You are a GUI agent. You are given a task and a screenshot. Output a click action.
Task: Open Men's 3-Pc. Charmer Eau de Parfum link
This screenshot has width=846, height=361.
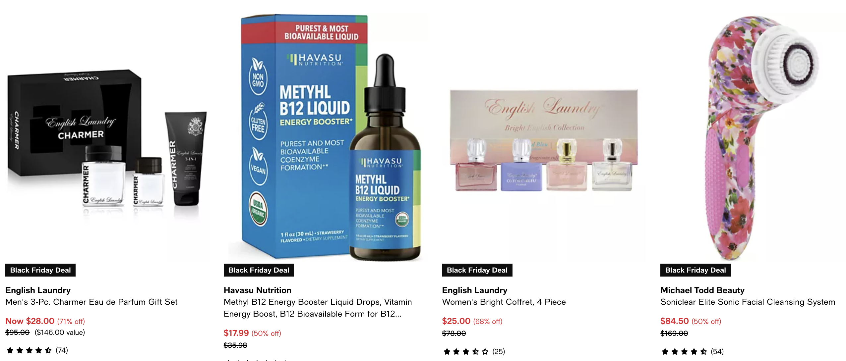[91, 302]
